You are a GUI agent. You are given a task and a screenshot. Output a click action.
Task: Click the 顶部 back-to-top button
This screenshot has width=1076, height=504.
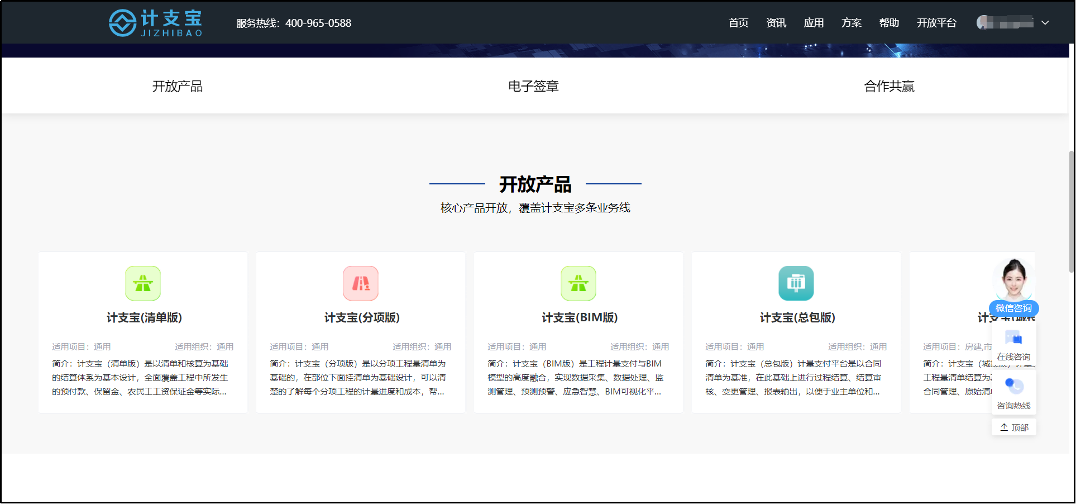point(1014,427)
